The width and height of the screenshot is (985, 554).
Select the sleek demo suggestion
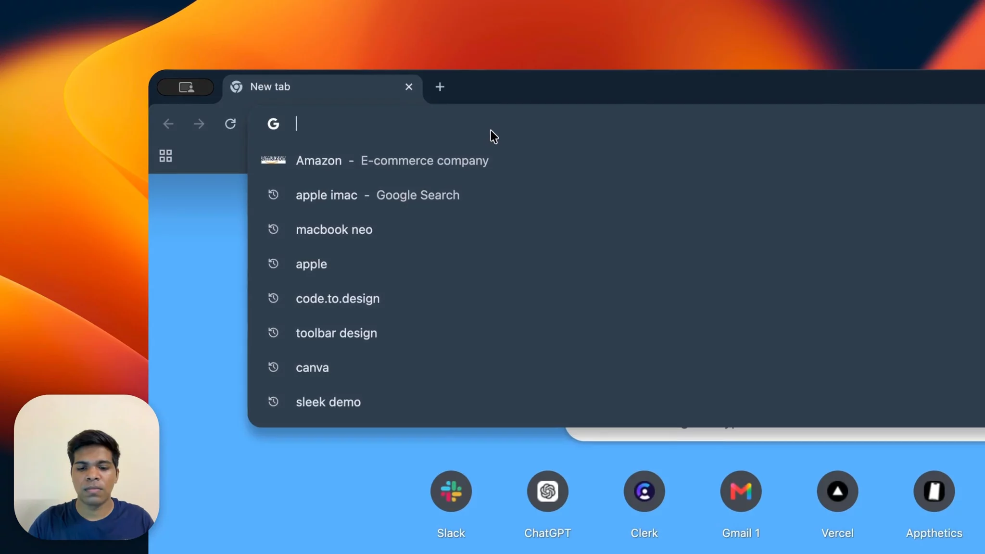(x=616, y=402)
